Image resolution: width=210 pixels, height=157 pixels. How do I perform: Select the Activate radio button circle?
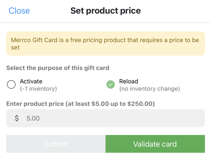point(11,85)
